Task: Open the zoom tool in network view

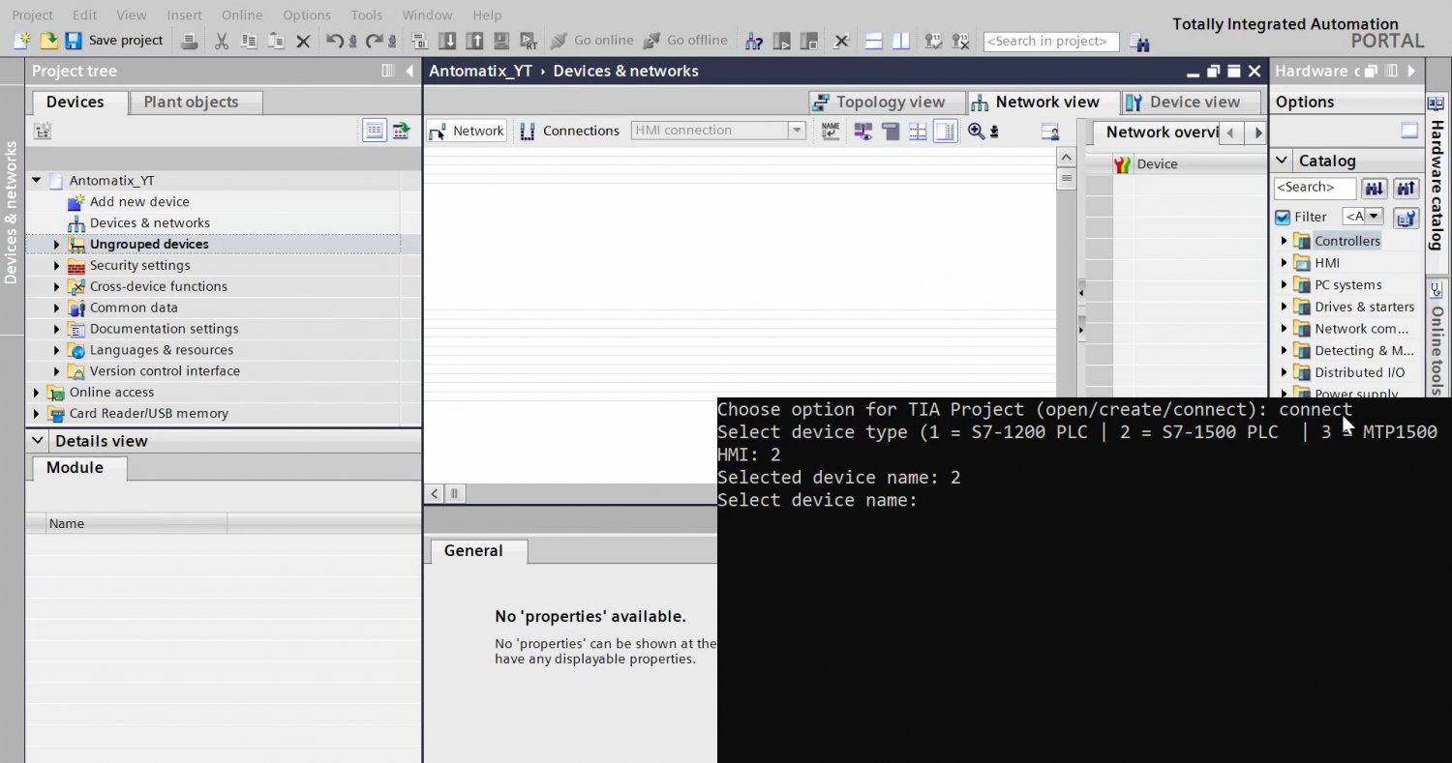Action: click(977, 131)
